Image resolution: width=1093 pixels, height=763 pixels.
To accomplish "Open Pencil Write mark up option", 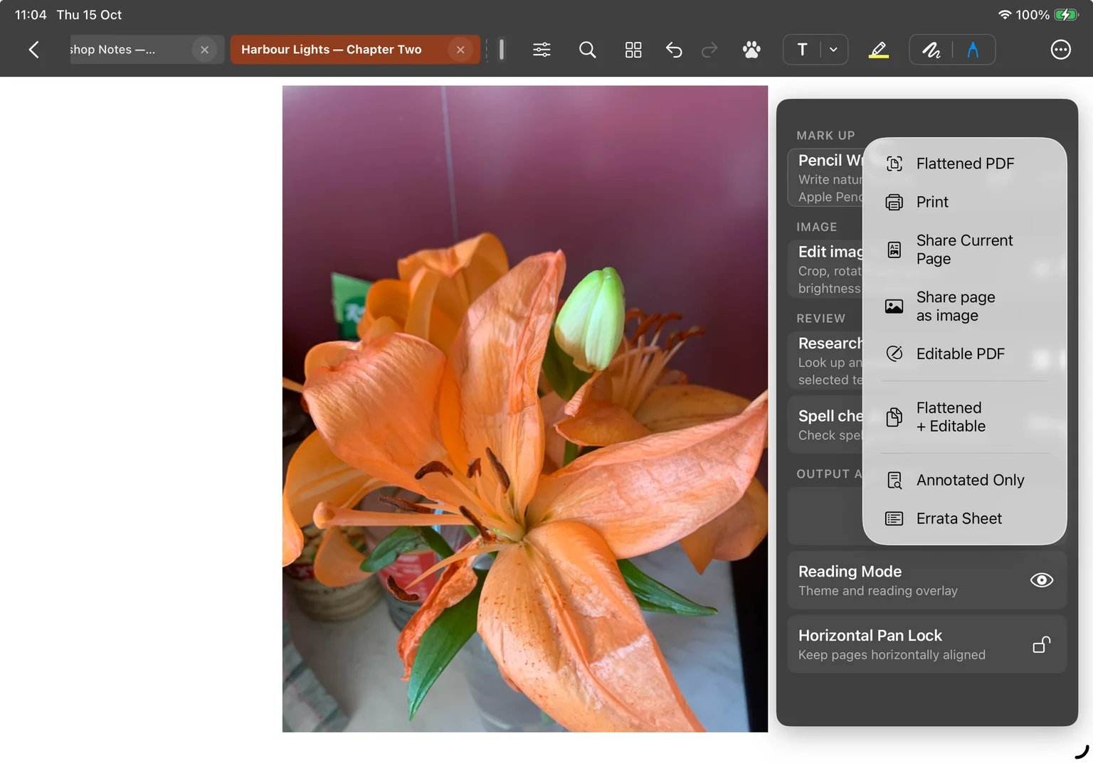I will click(825, 178).
